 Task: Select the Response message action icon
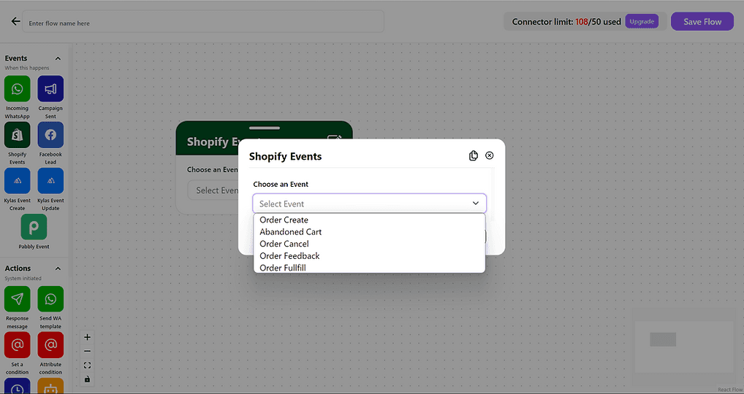17,299
